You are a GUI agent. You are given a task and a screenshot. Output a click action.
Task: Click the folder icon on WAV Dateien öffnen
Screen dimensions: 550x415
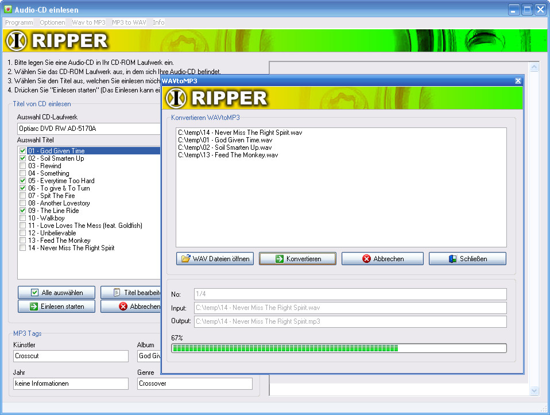pos(185,258)
